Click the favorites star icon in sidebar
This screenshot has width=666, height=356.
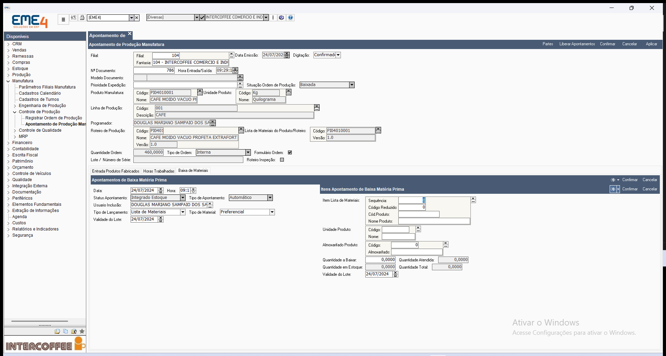[82, 331]
